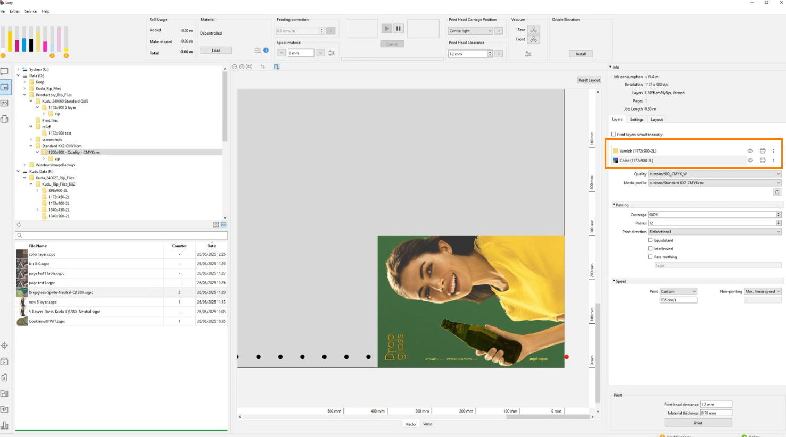Screen dimensions: 786x437
Task: Click the crosshair target icon in left sidebar
Action: [x=5, y=346]
